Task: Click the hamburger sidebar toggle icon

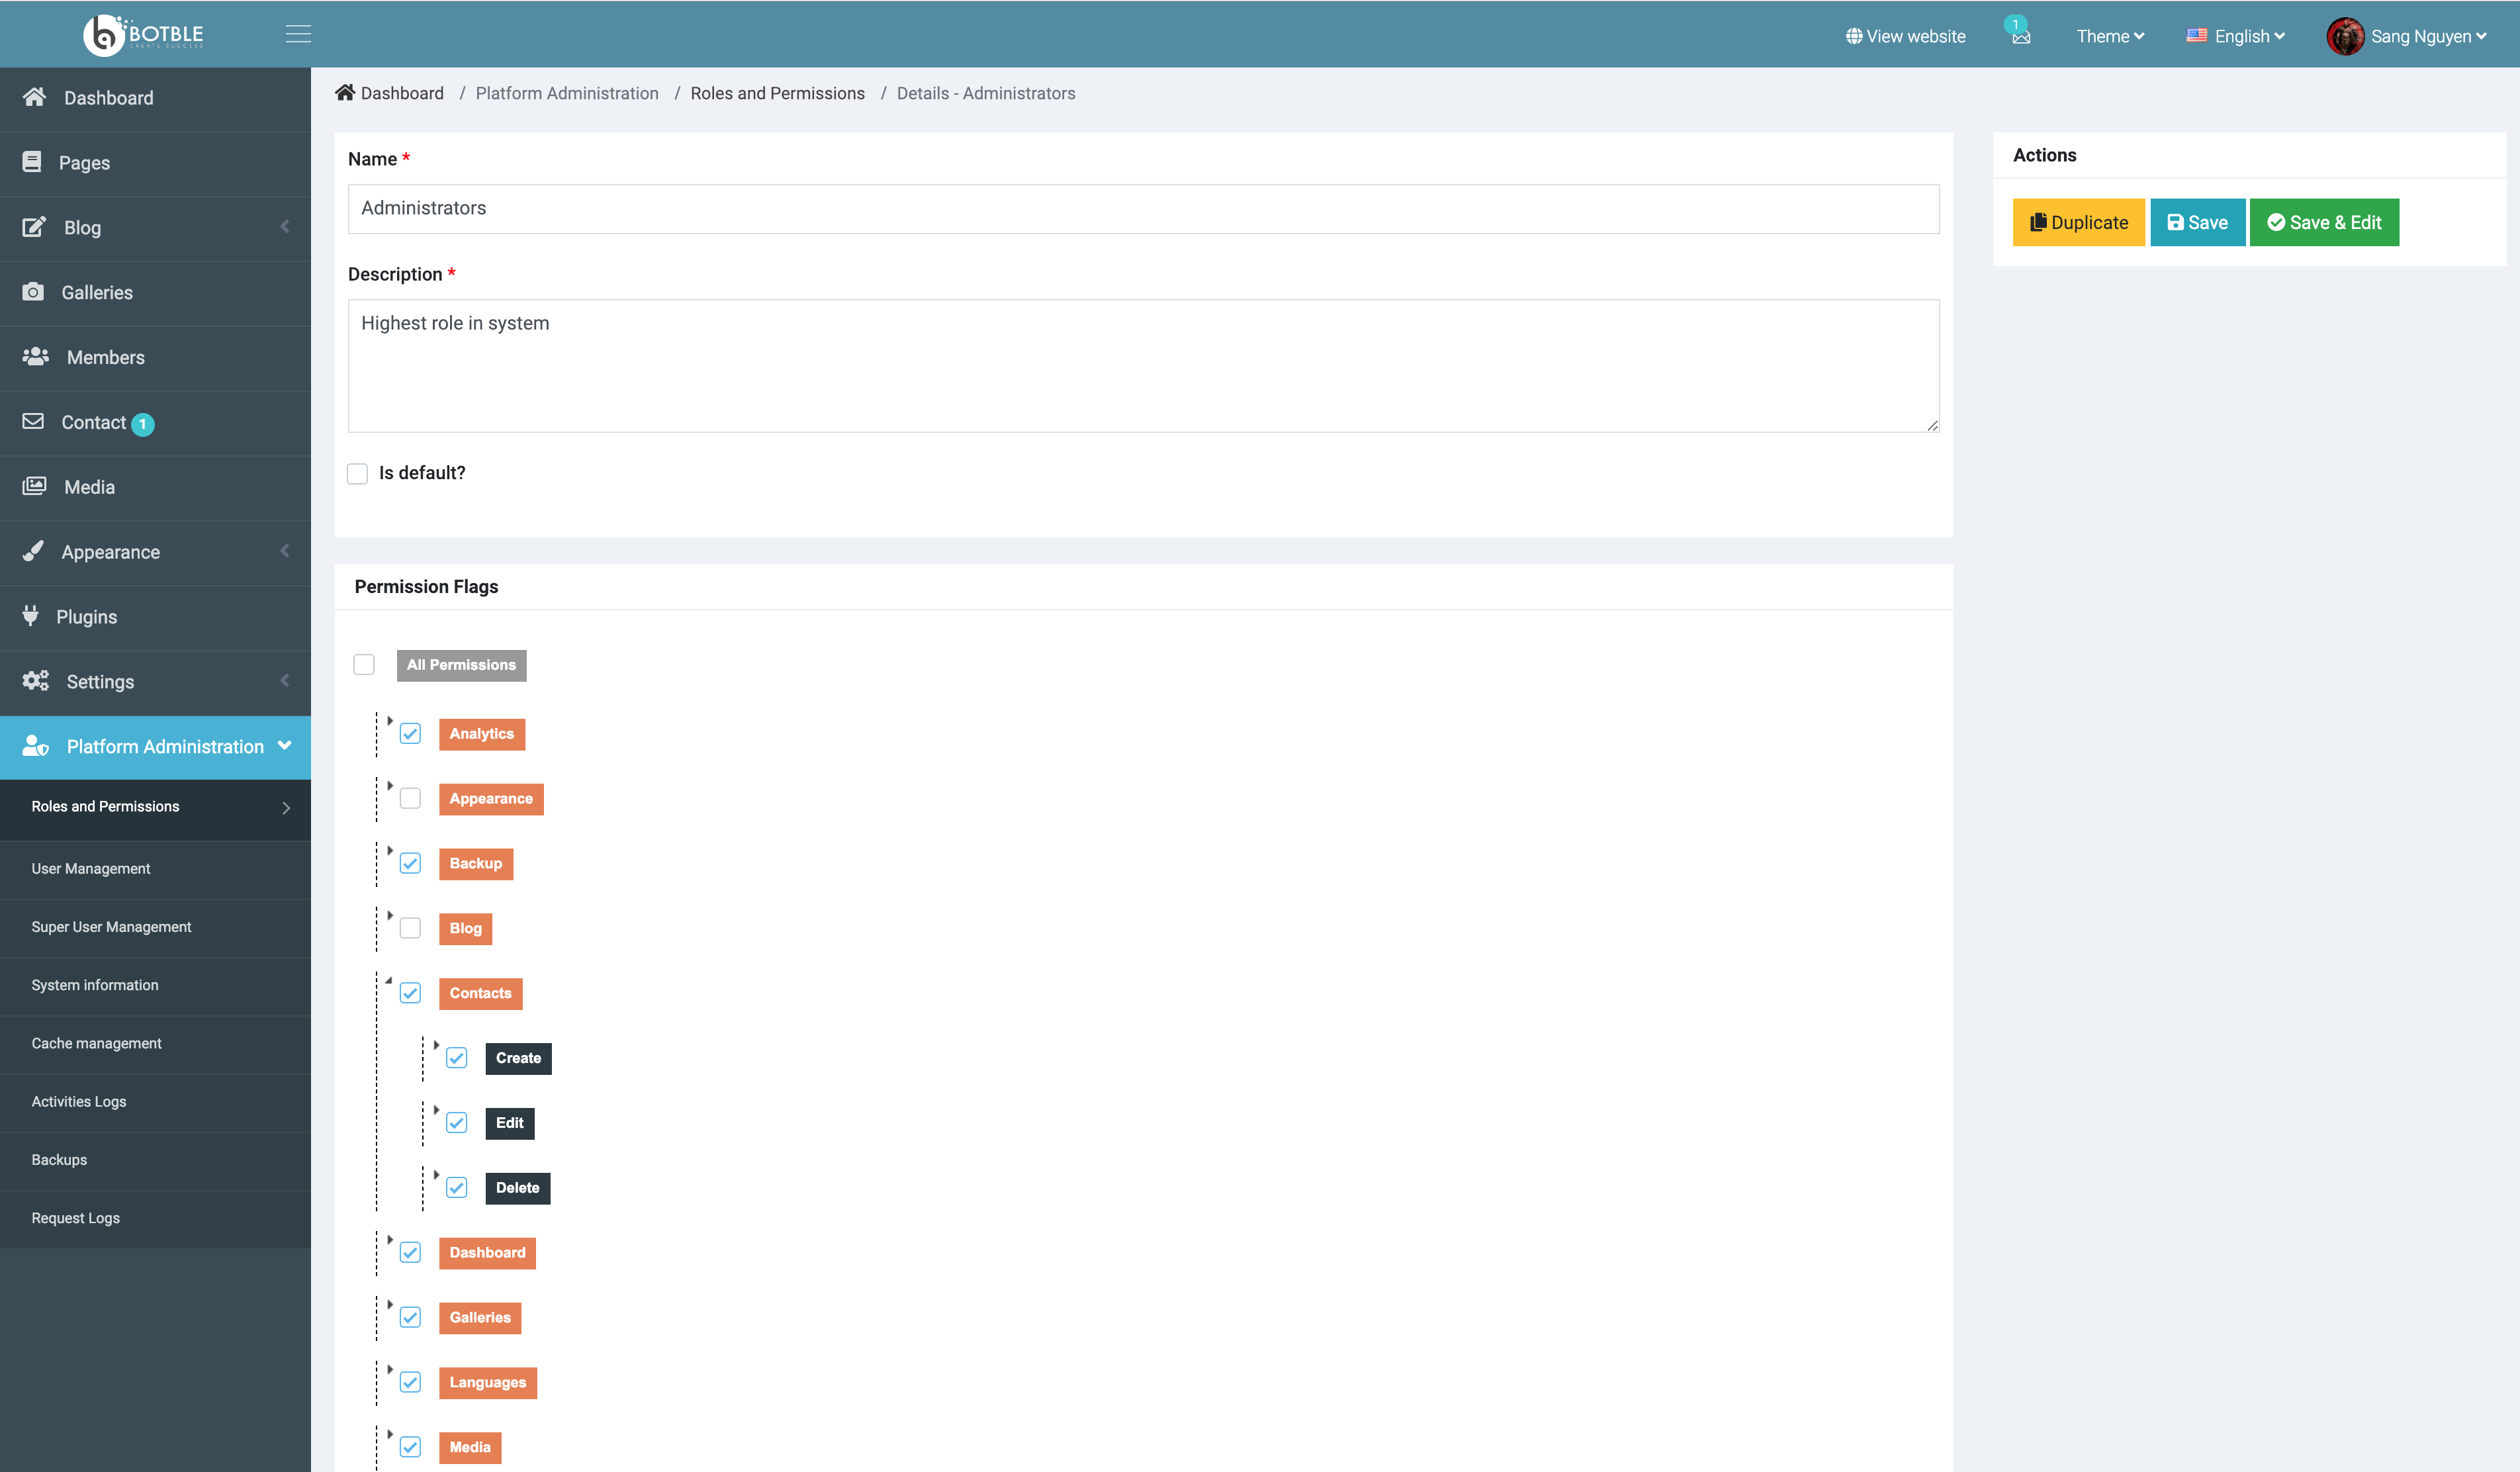Action: (298, 35)
